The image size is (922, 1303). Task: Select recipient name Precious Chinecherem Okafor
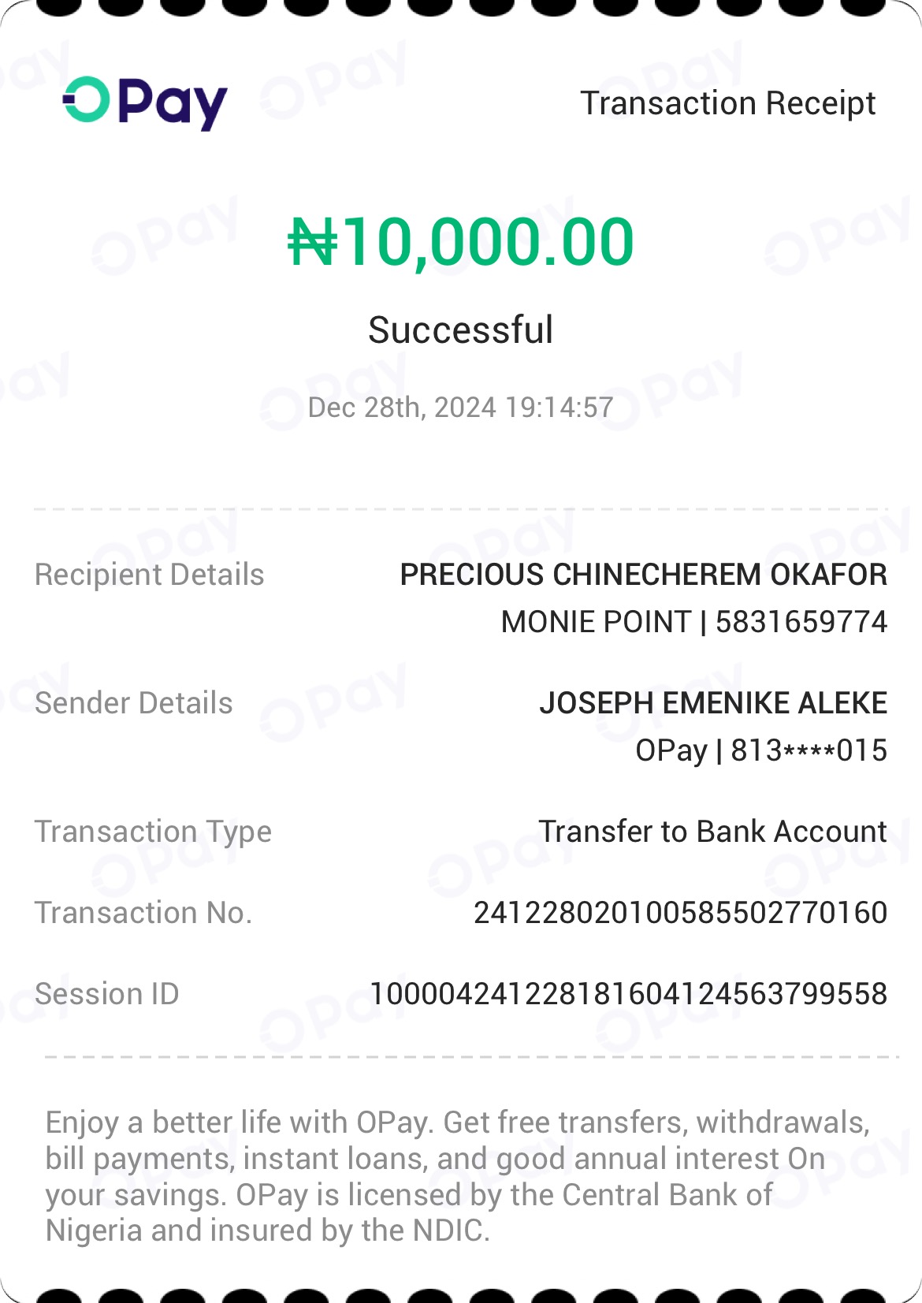click(643, 575)
